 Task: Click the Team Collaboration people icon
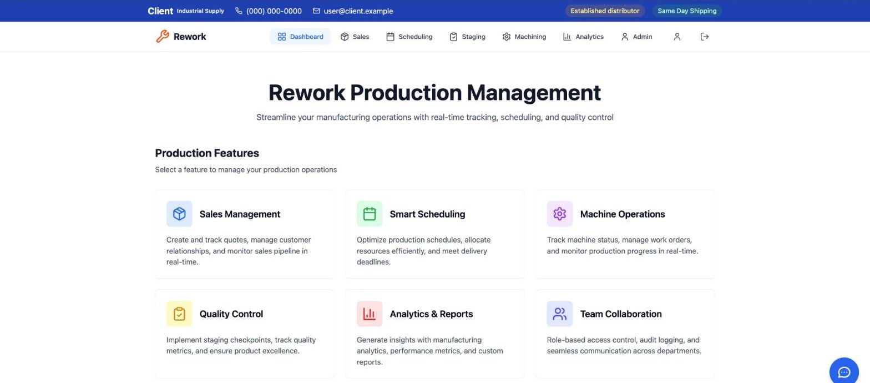[559, 314]
